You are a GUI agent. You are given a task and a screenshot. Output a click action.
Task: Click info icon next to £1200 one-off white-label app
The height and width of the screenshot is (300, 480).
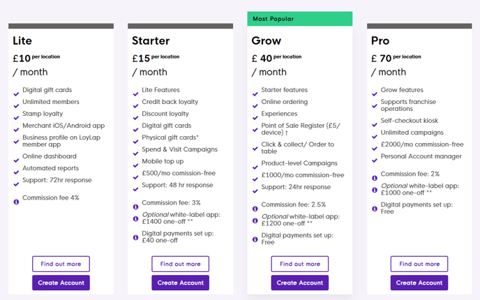click(x=255, y=220)
